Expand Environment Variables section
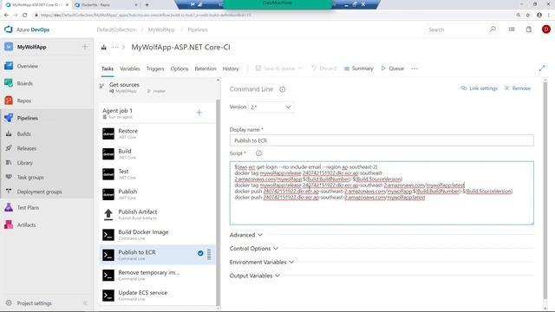Screen dimensions: 555x312 (262, 262)
